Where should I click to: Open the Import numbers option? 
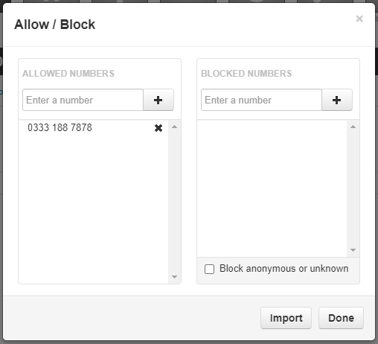click(286, 318)
